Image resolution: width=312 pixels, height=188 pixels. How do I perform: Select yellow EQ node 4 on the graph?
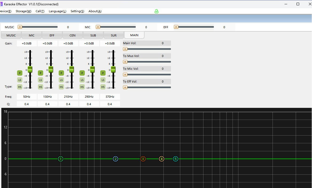click(162, 159)
